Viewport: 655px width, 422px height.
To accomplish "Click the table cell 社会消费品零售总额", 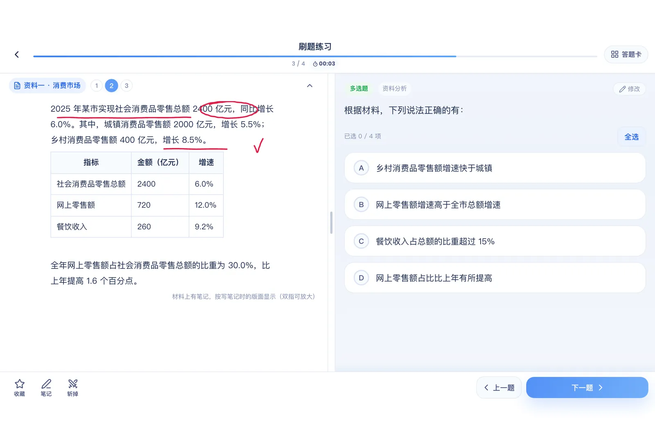I will coord(91,184).
